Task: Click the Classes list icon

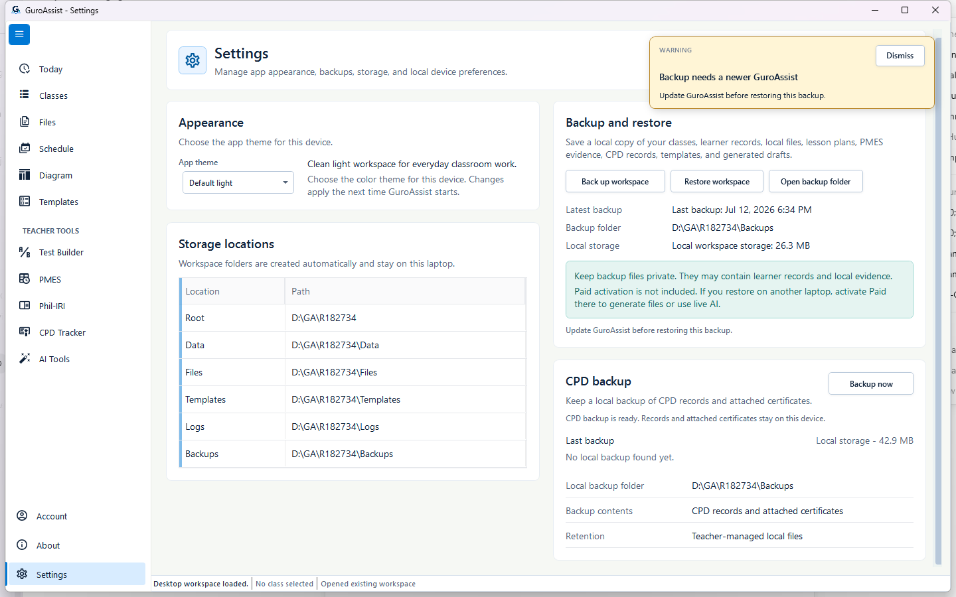Action: pyautogui.click(x=25, y=95)
